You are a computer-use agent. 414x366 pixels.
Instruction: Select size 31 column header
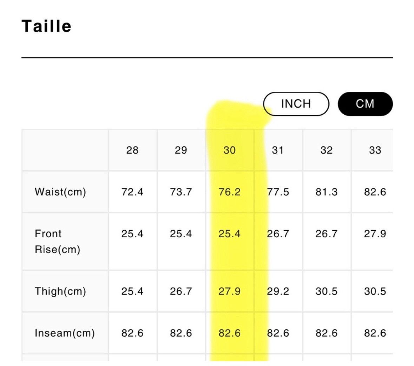pos(278,150)
